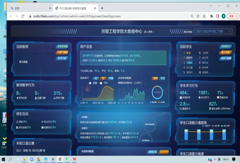The width and height of the screenshot is (240, 163).
Task: Reload the page with the browser refresh icon
Action: (23, 16)
